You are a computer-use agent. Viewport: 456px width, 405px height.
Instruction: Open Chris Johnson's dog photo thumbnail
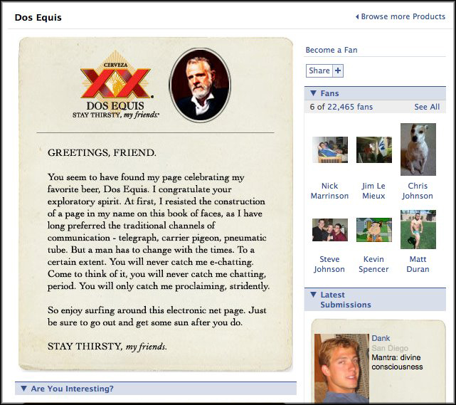coord(418,149)
